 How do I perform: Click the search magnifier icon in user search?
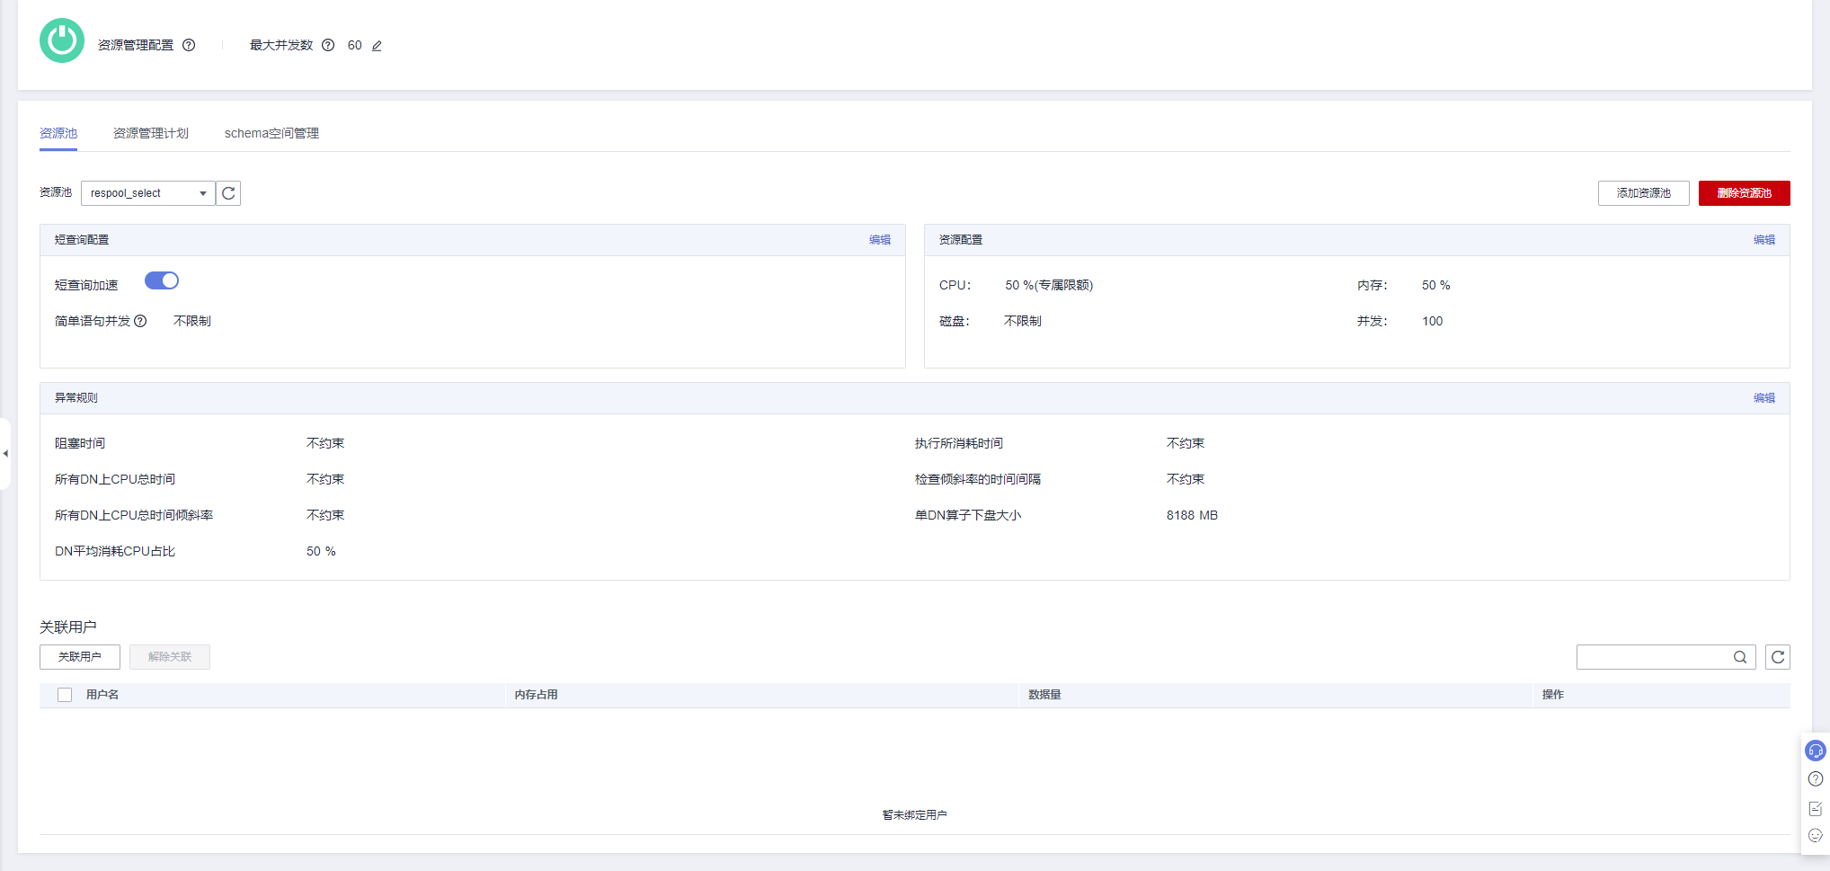pos(1740,657)
